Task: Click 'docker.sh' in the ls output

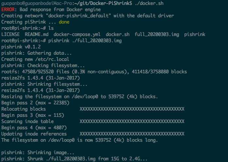Action: [x=118, y=34]
